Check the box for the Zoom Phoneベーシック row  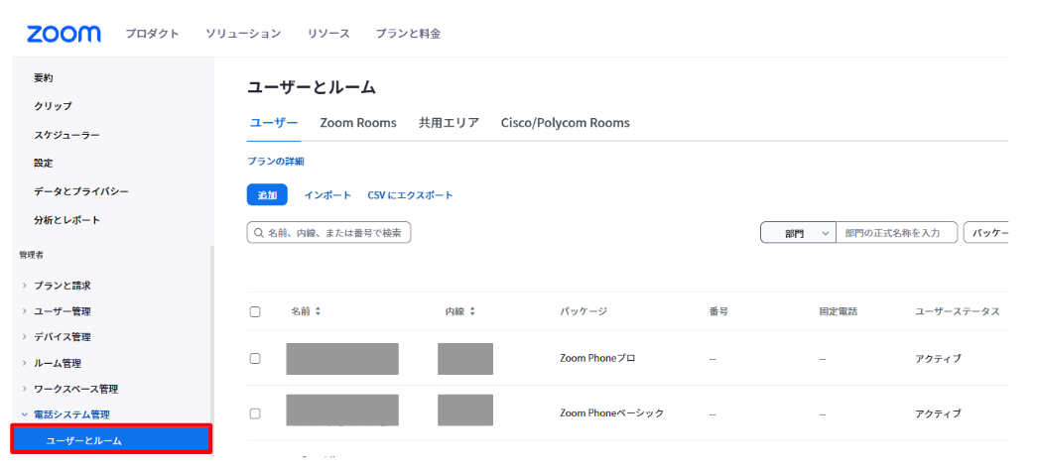pyautogui.click(x=255, y=413)
